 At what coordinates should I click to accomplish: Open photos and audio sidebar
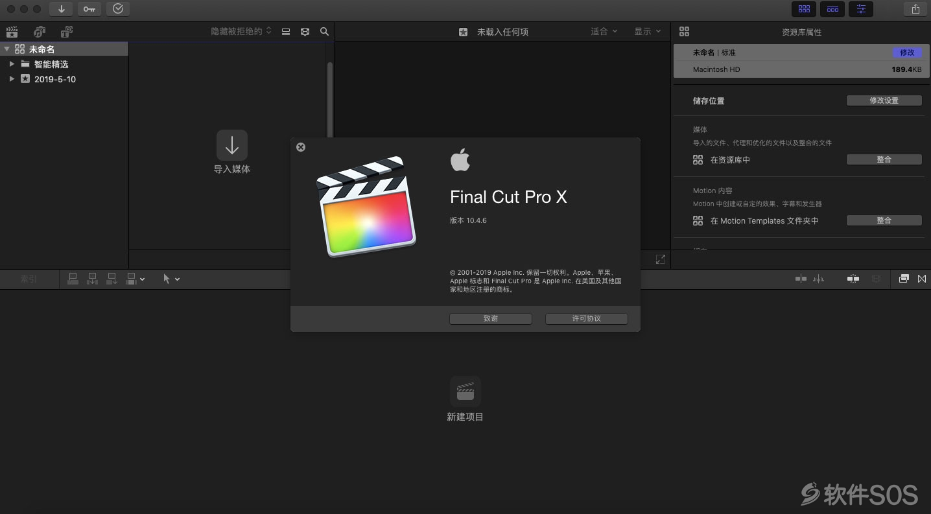coord(40,31)
